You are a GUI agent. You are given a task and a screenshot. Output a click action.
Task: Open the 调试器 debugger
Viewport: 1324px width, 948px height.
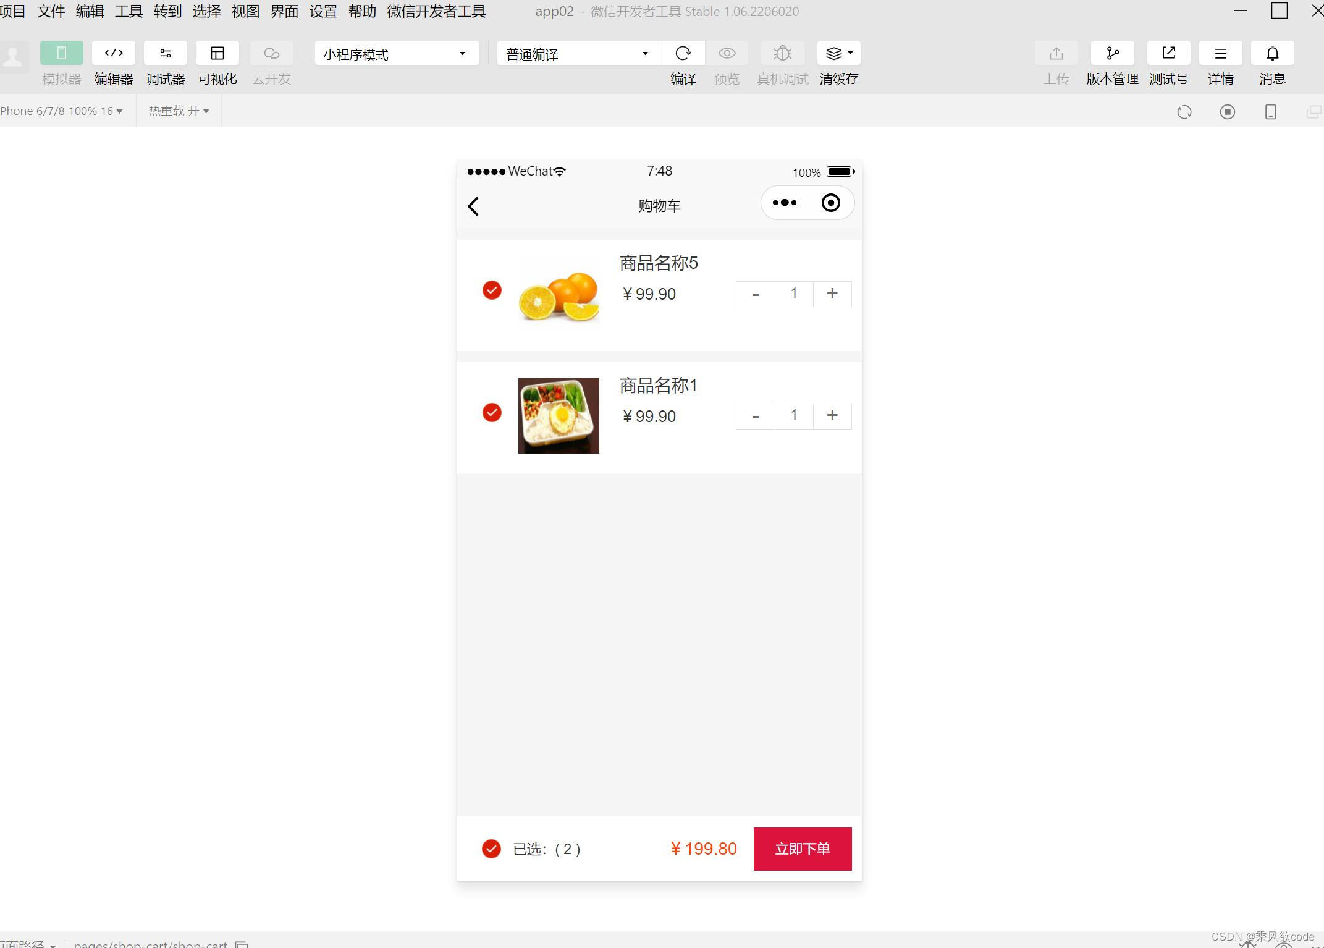tap(165, 62)
